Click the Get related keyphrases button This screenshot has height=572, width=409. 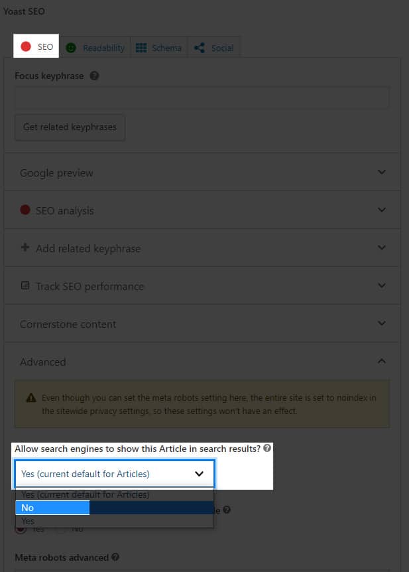point(70,127)
